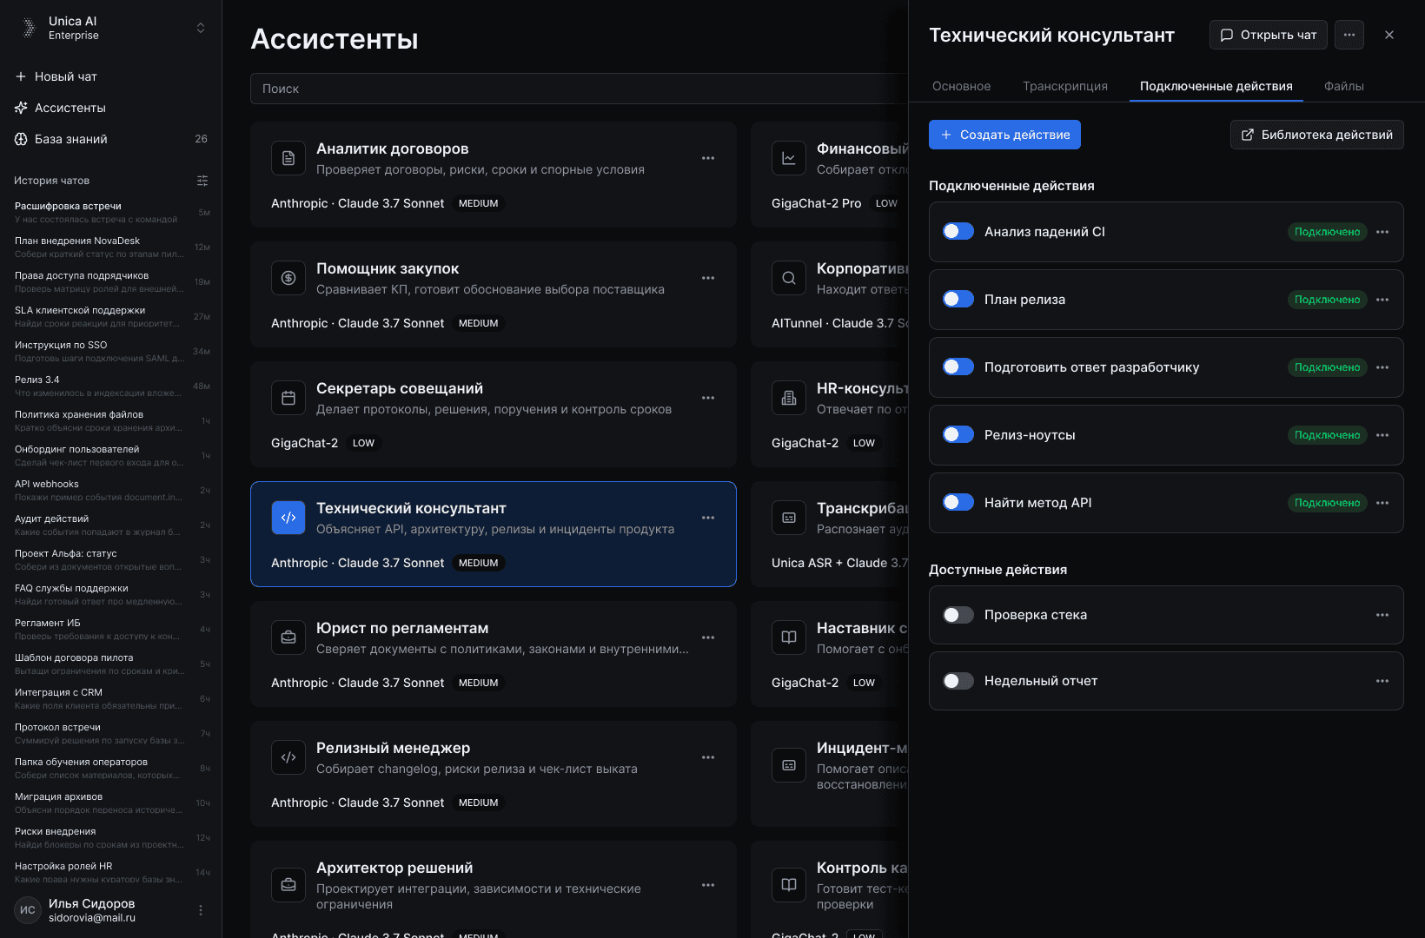Toggle off Найти метод API
Image resolution: width=1425 pixels, height=938 pixels.
pyautogui.click(x=958, y=502)
